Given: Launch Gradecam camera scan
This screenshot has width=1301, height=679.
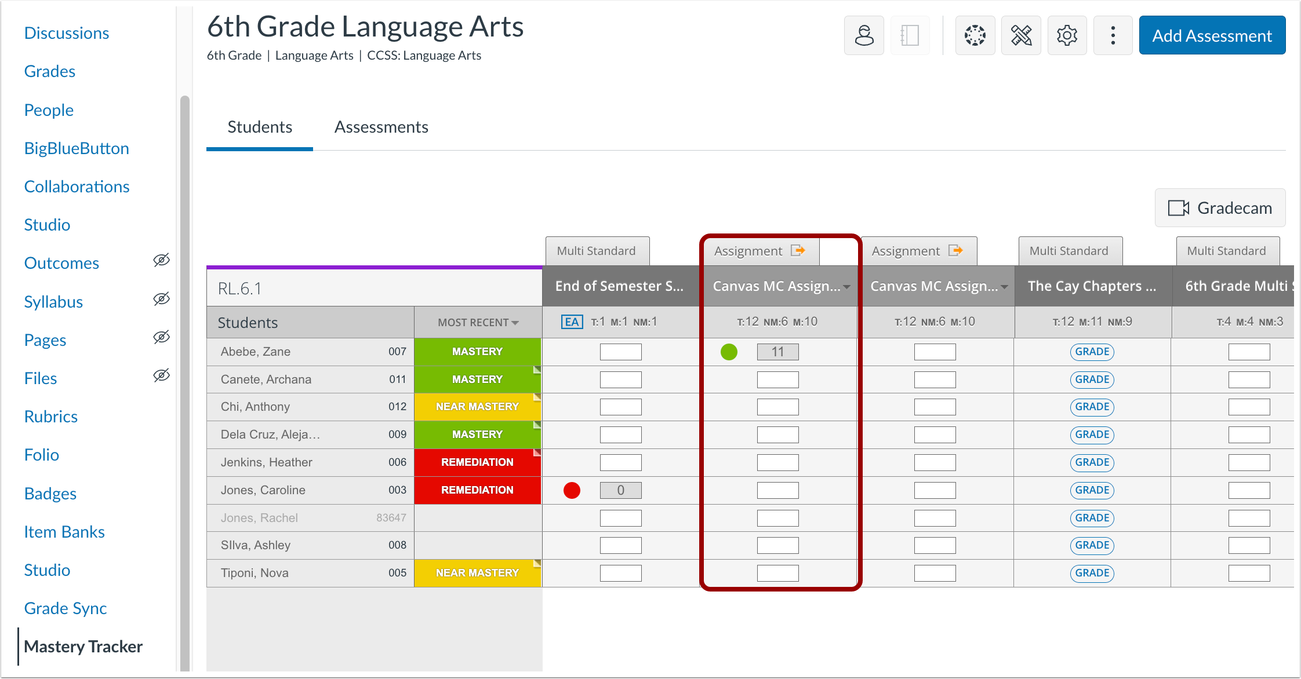Looking at the screenshot, I should point(1220,207).
